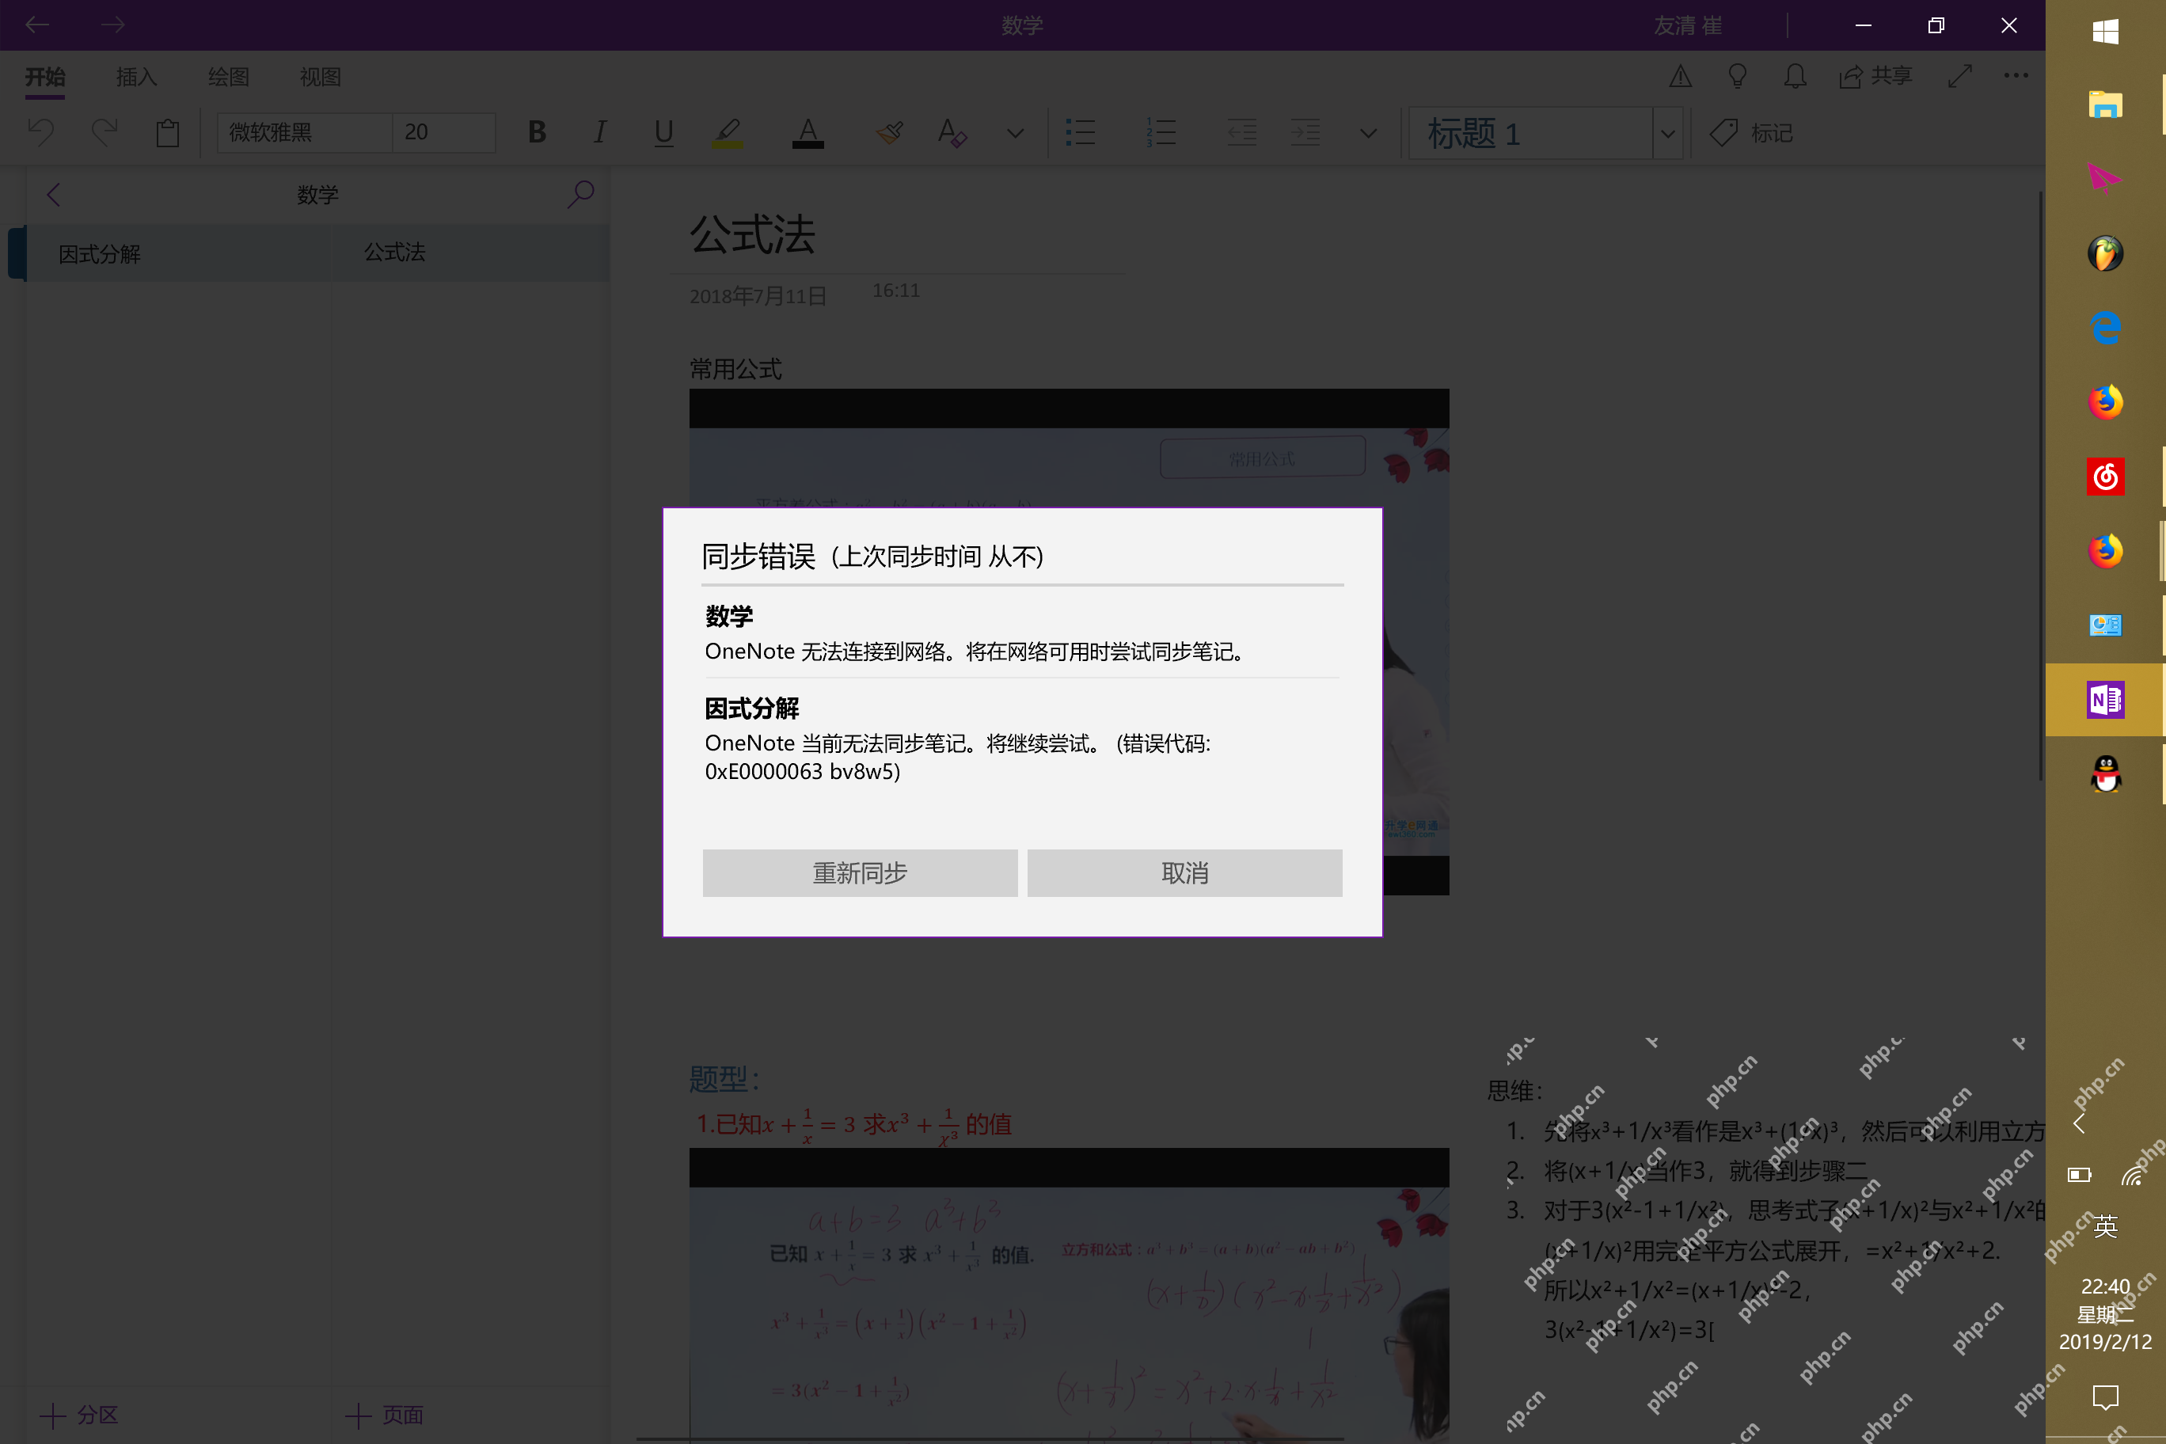2166x1444 pixels.
Task: Click the 标记 tag button
Action: coord(1752,134)
